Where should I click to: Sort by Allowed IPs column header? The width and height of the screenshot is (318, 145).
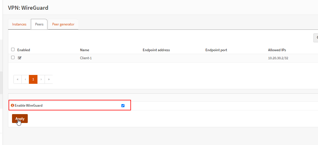coord(277,50)
